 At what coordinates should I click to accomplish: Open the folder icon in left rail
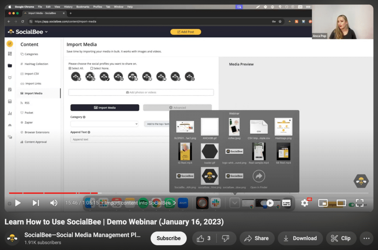point(10,66)
